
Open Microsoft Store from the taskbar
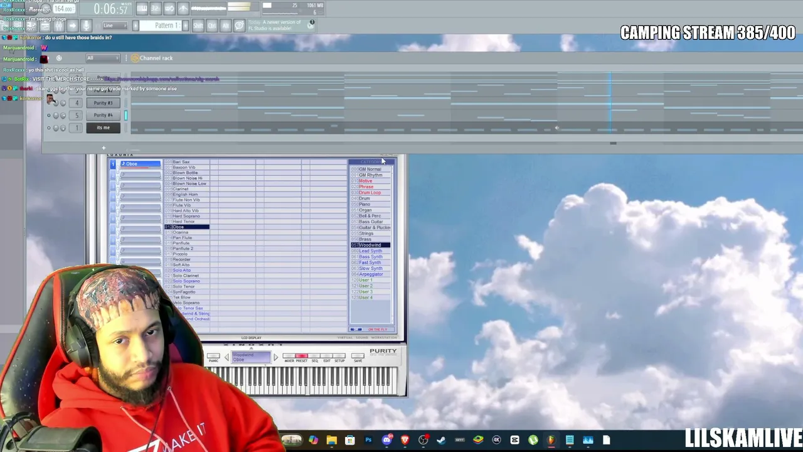(350, 440)
